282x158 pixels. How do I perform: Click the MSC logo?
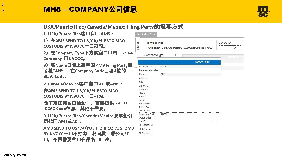pyautogui.click(x=263, y=11)
